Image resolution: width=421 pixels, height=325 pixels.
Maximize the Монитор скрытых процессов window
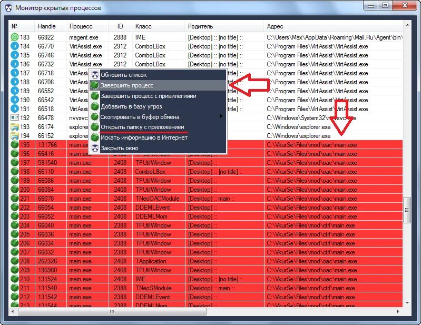385,5
